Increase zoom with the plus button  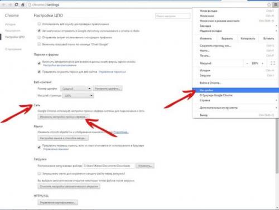pyautogui.click(x=263, y=64)
